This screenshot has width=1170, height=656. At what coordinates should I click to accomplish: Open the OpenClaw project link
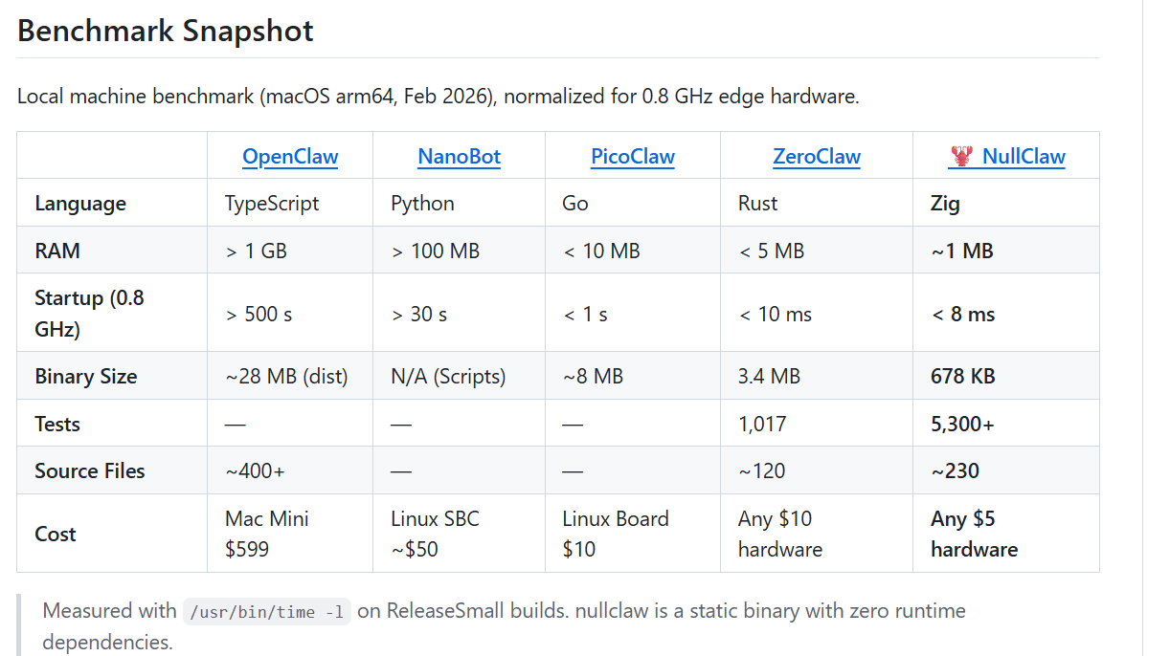tap(290, 157)
